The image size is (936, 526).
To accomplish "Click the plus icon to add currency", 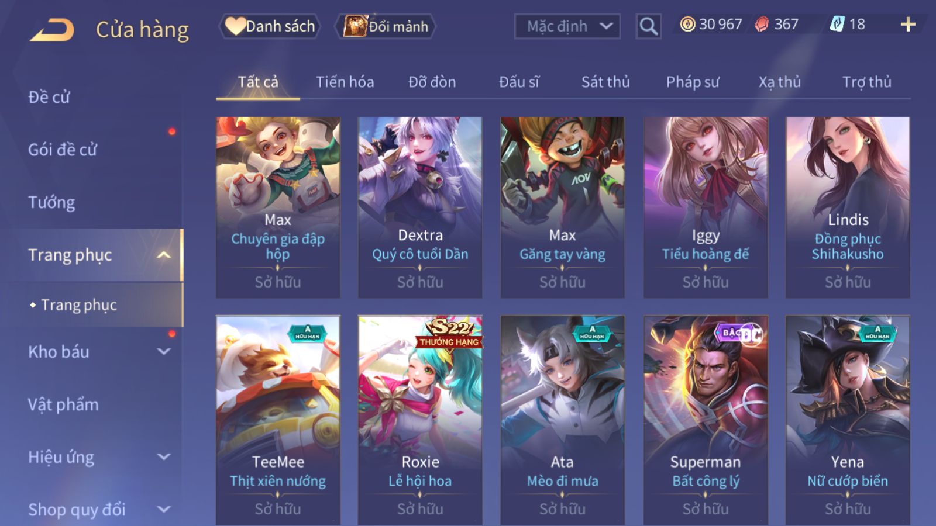I will pyautogui.click(x=908, y=24).
